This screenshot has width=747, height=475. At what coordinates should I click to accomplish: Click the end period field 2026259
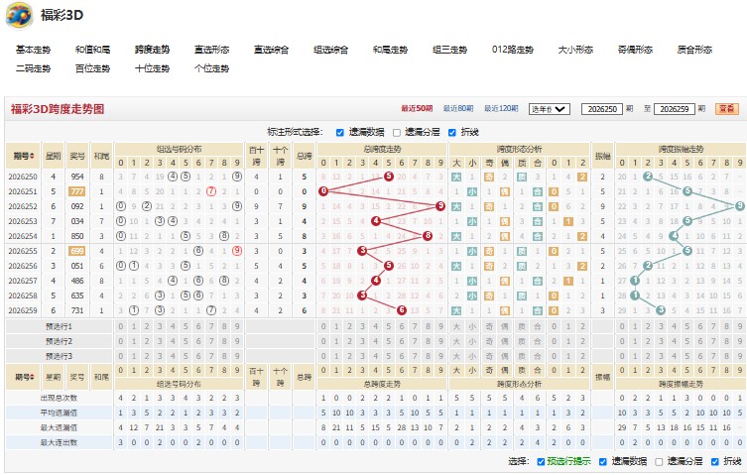pos(675,109)
